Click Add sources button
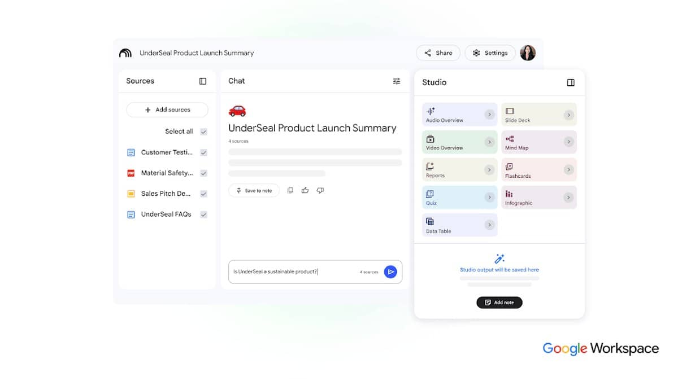678x381 pixels. (x=167, y=110)
